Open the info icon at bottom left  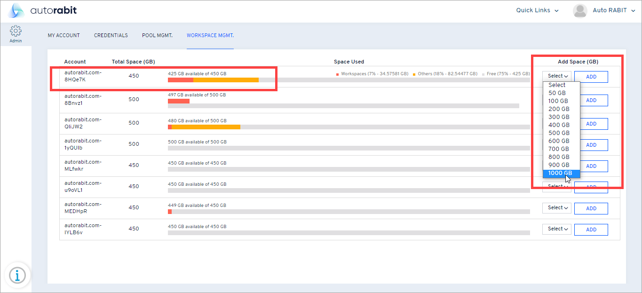coord(17,275)
